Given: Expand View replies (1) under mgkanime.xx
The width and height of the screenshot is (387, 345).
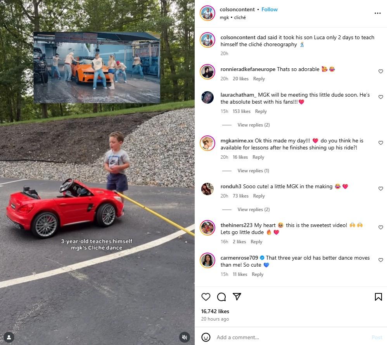Looking at the screenshot, I should tap(253, 171).
